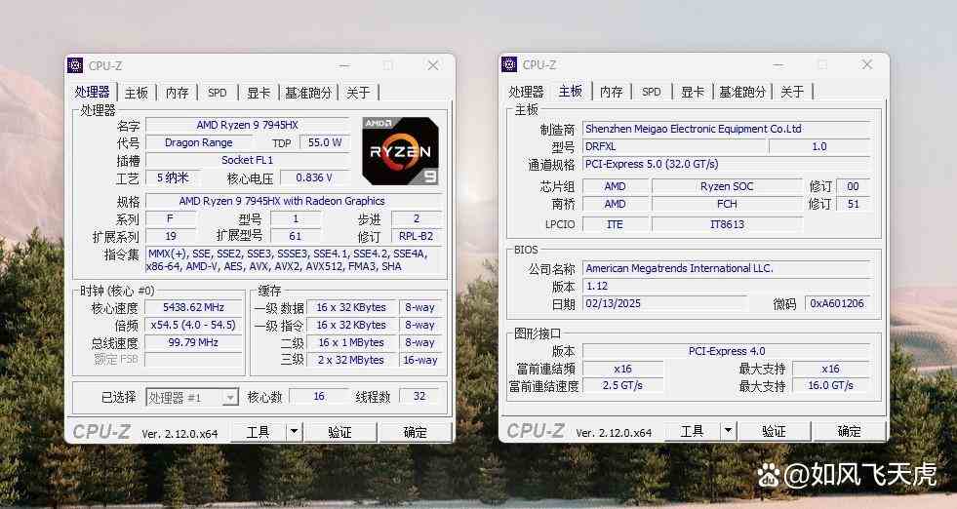This screenshot has height=509, width=957.
Task: Click the 16-way L3 associativity value
Action: coord(420,360)
